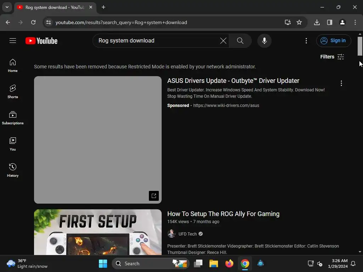The width and height of the screenshot is (363, 272).
Task: Open the Filters panel
Action: pyautogui.click(x=332, y=57)
